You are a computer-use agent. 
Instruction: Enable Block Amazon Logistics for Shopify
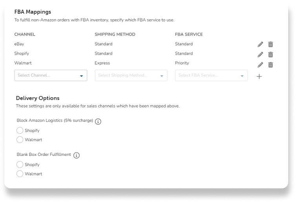20,130
